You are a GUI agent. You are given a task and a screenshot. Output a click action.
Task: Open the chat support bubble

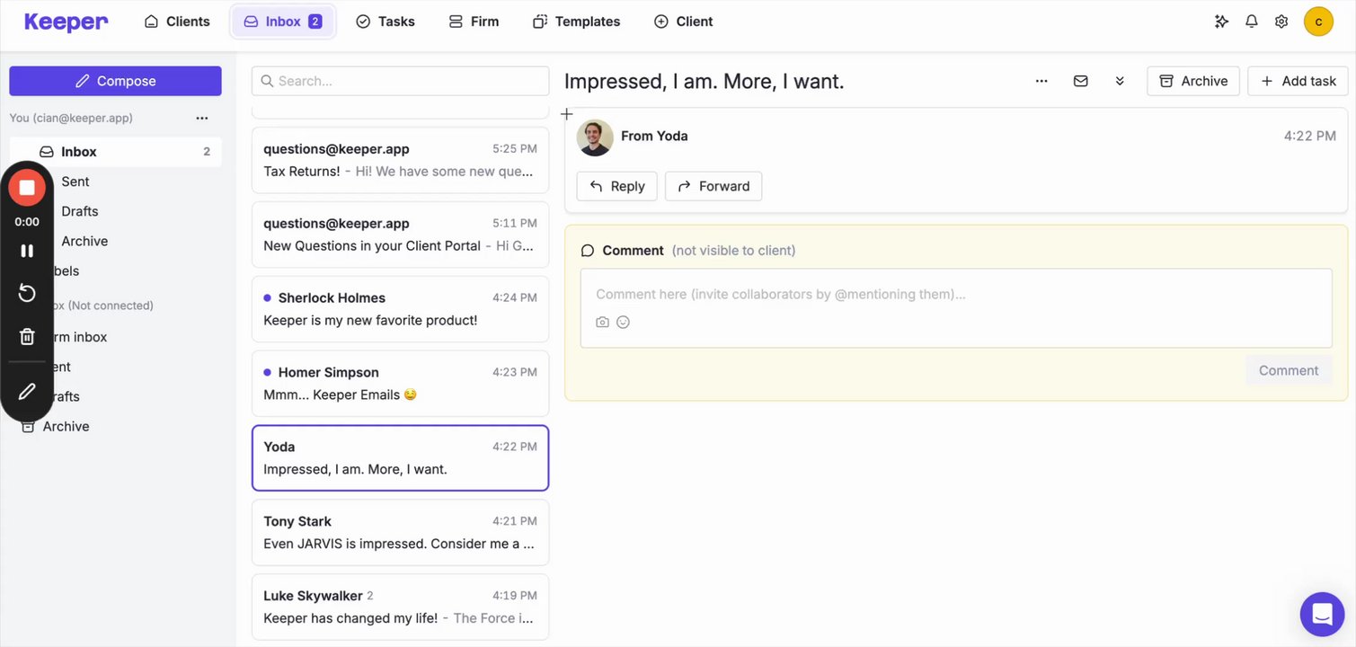click(x=1322, y=615)
